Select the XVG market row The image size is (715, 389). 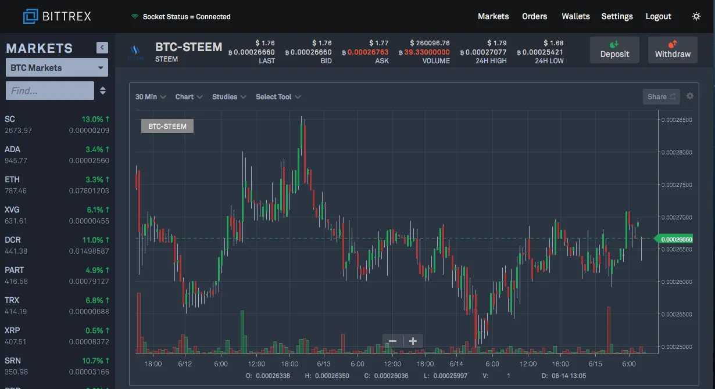click(x=57, y=215)
